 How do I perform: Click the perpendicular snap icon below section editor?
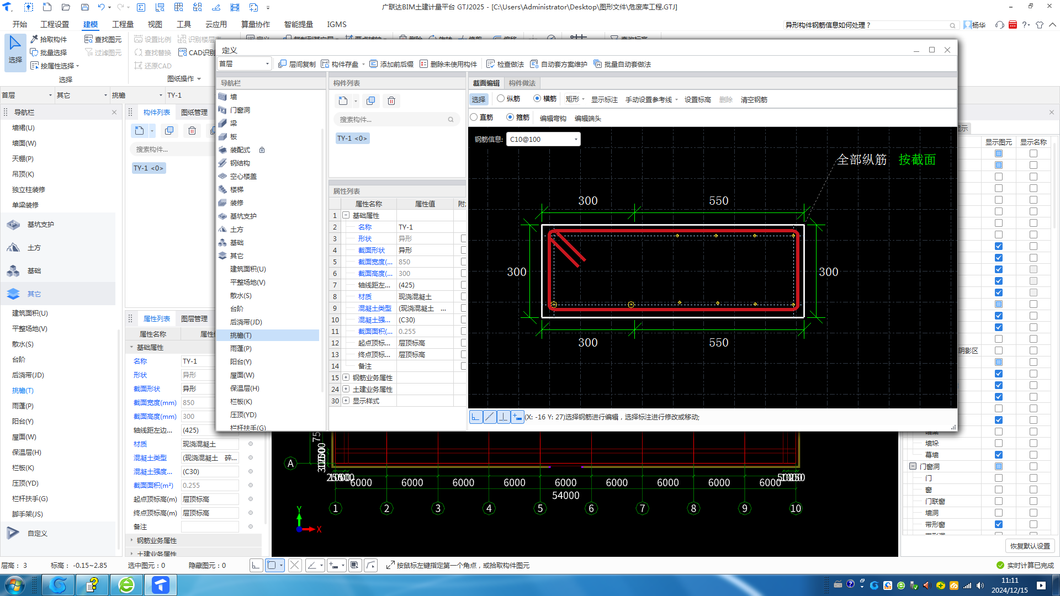(504, 417)
